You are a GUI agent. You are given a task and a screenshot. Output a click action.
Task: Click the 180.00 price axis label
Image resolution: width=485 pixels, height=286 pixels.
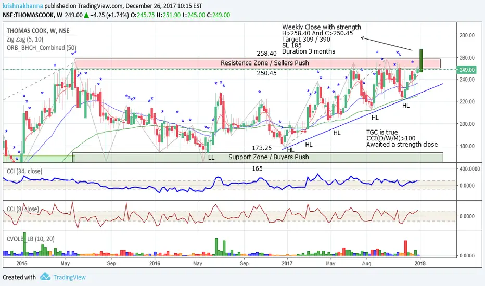click(467, 146)
